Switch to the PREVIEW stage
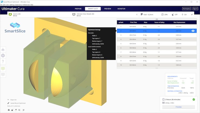The height and width of the screenshot is (113, 200). pos(108,9)
